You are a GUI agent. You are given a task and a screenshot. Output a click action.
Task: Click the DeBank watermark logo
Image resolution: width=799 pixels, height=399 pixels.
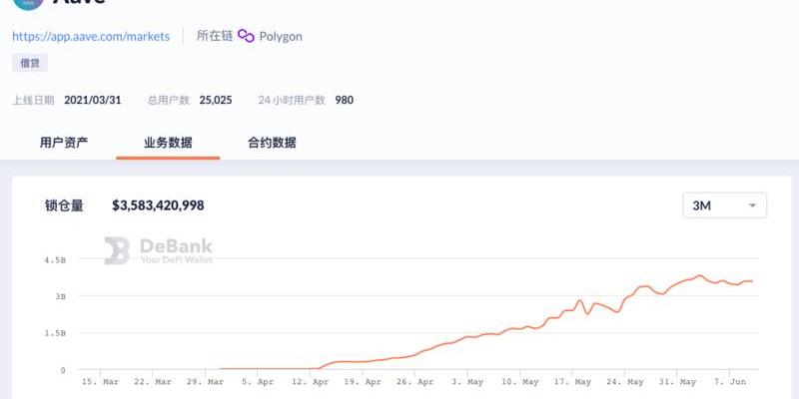pyautogui.click(x=118, y=250)
